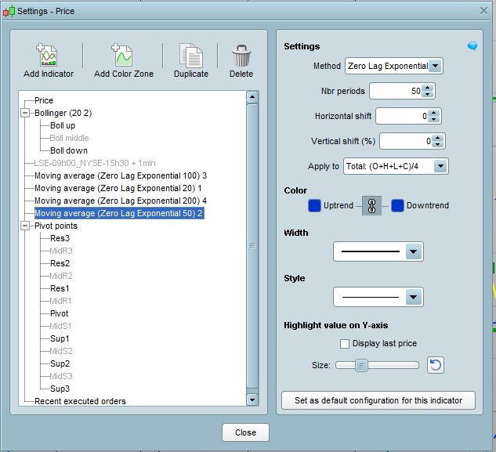The width and height of the screenshot is (496, 452).
Task: Select Recent executed orders item
Action: [x=80, y=401]
